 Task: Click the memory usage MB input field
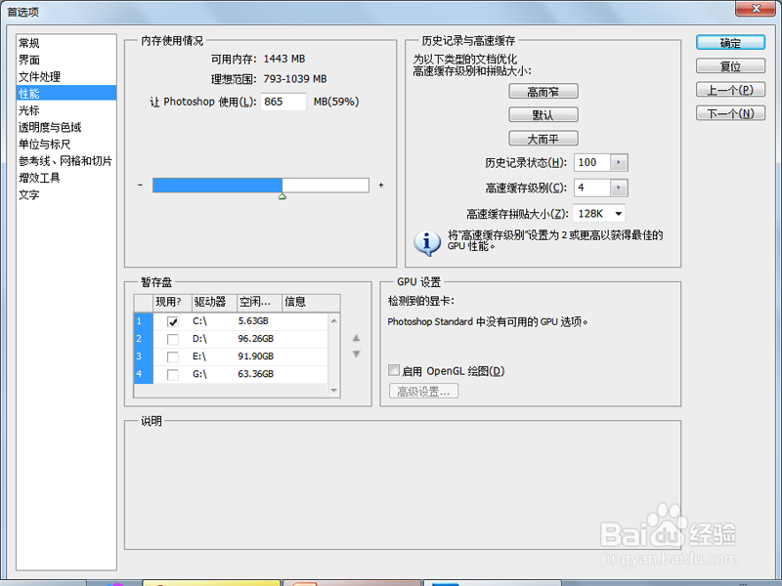pyautogui.click(x=283, y=102)
